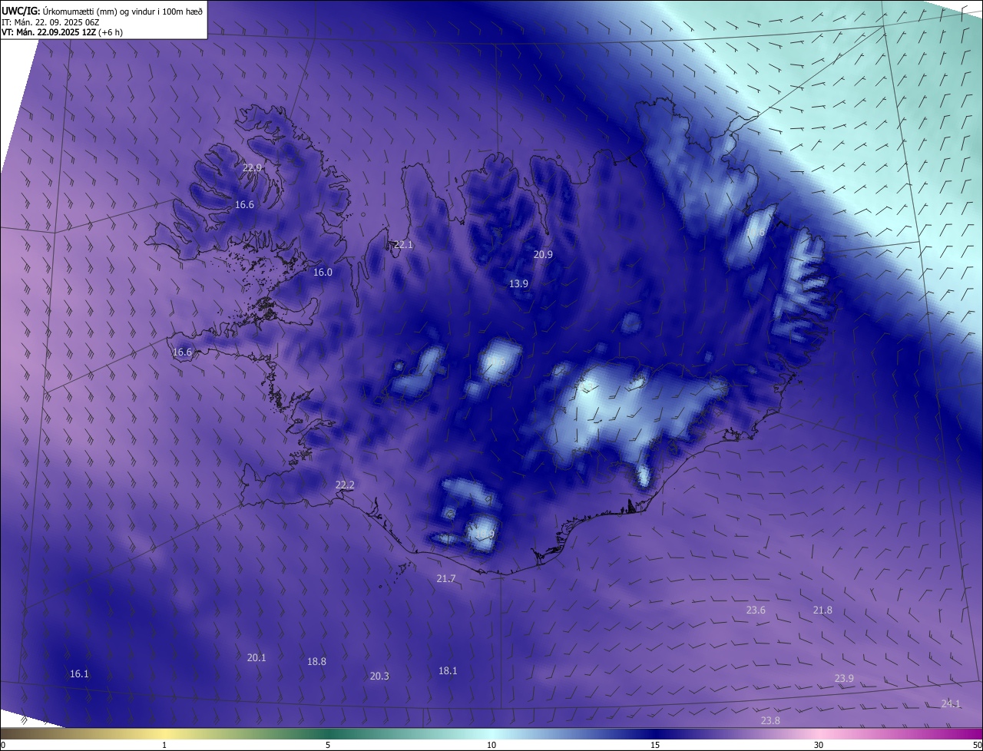Pick the 24.1 value label over the ocean

(x=951, y=703)
